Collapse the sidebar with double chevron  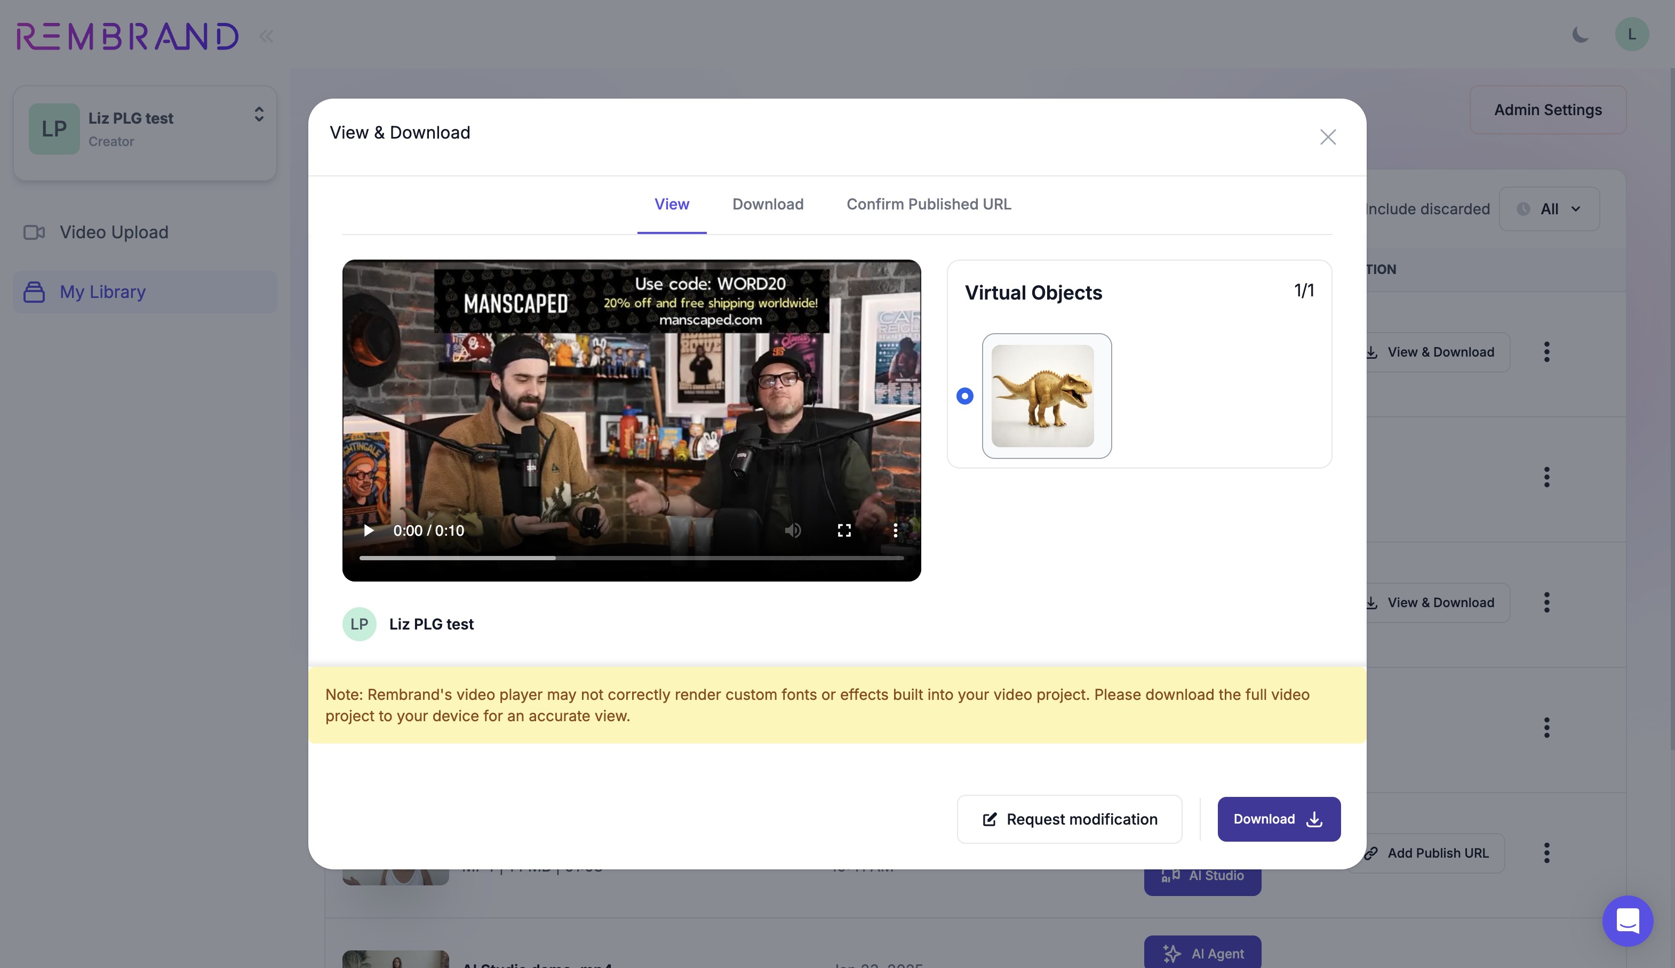coord(266,36)
